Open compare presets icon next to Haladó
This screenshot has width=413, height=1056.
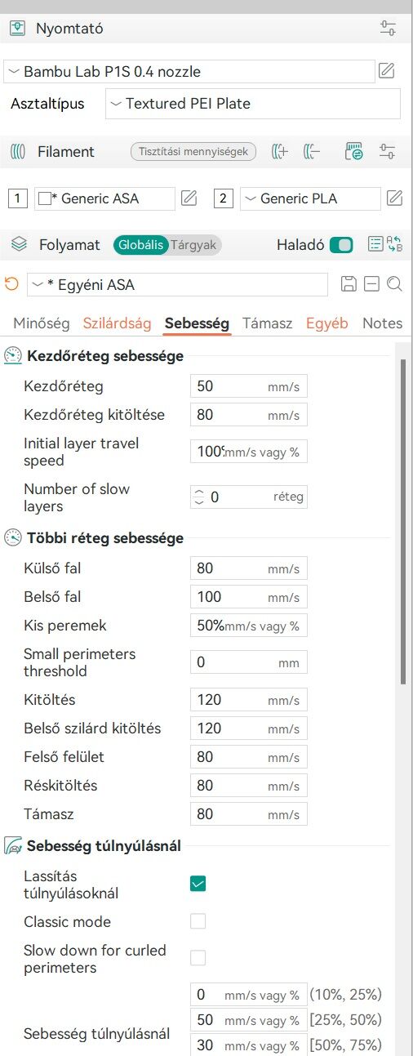coord(395,244)
